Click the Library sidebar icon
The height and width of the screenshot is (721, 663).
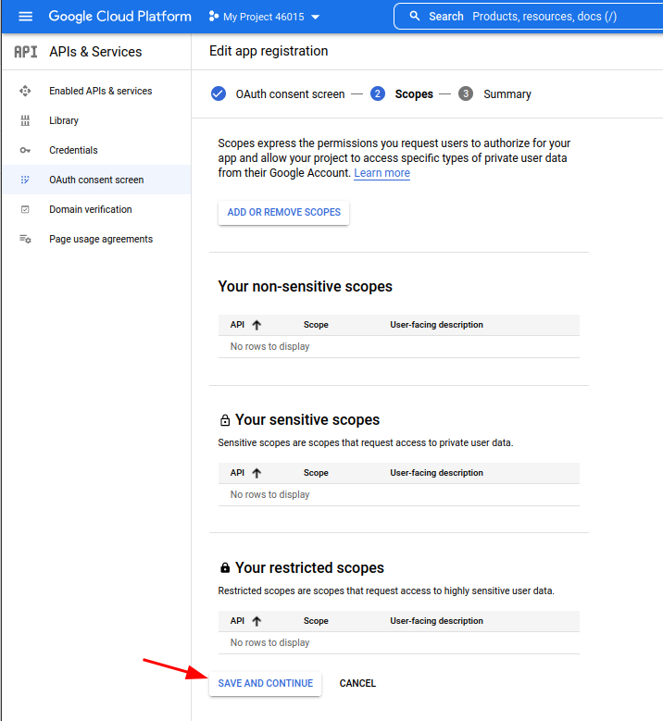click(25, 120)
